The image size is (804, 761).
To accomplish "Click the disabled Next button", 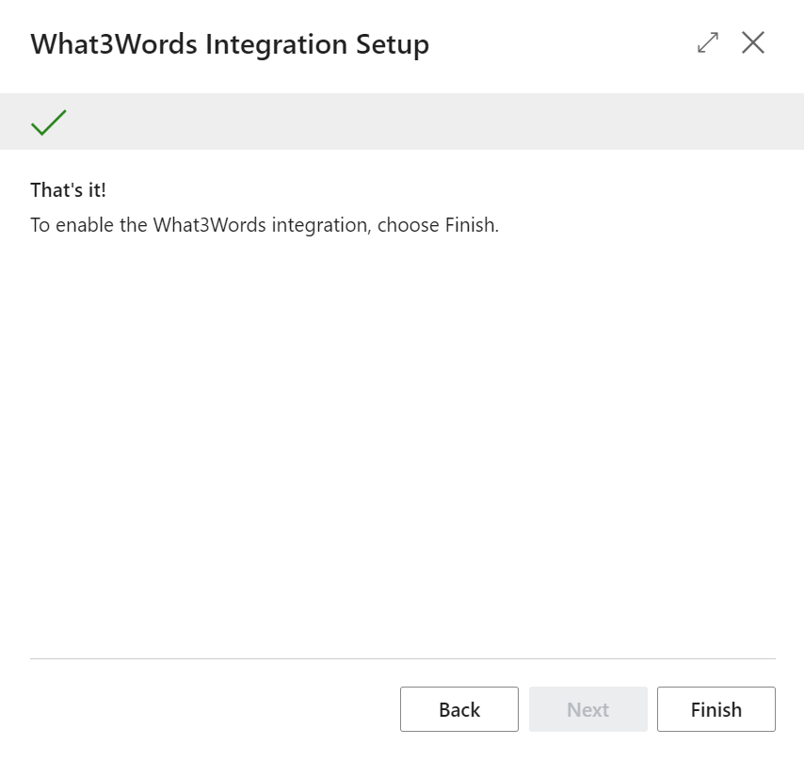I will coord(588,709).
